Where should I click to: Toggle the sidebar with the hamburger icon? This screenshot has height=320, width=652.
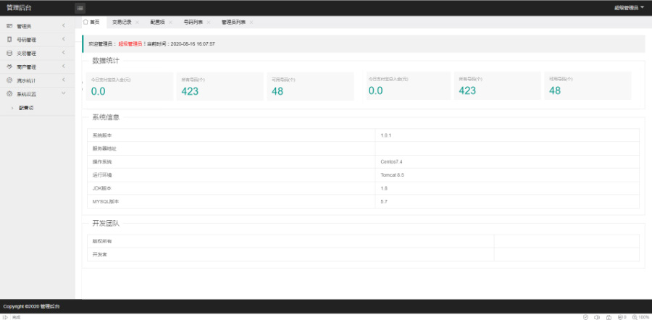[80, 8]
